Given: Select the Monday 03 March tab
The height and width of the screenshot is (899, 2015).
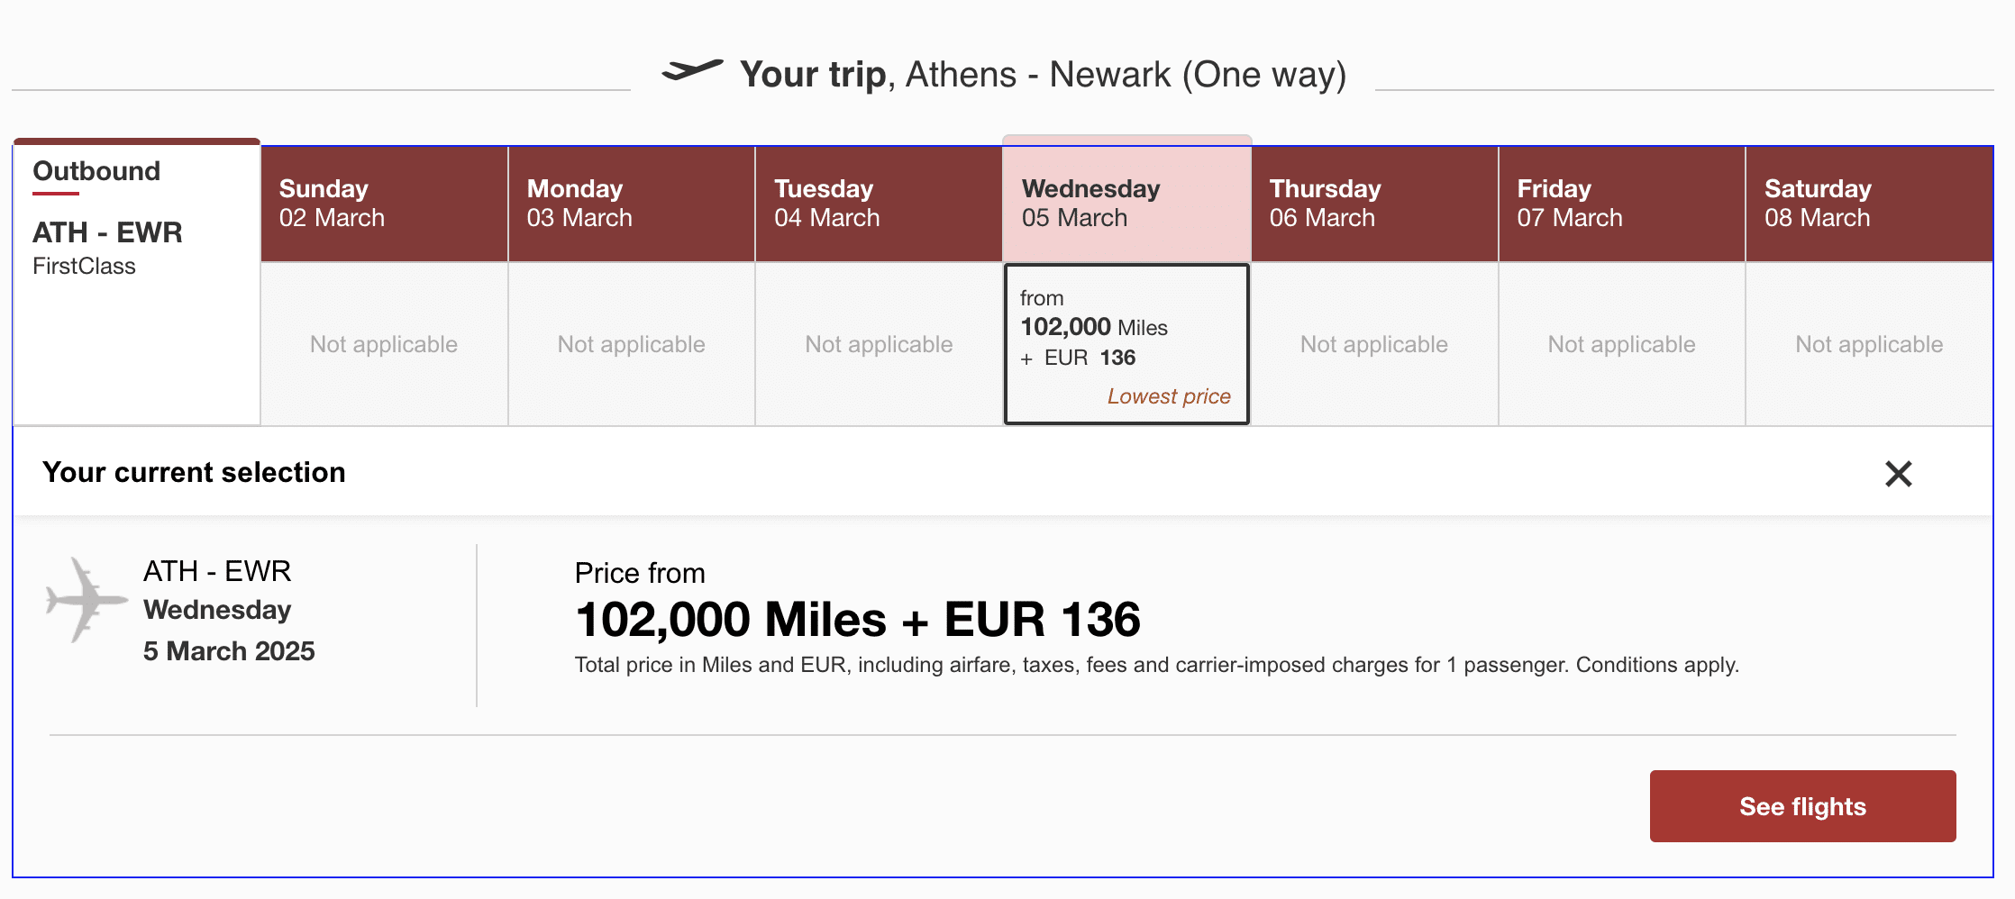Looking at the screenshot, I should tap(631, 204).
